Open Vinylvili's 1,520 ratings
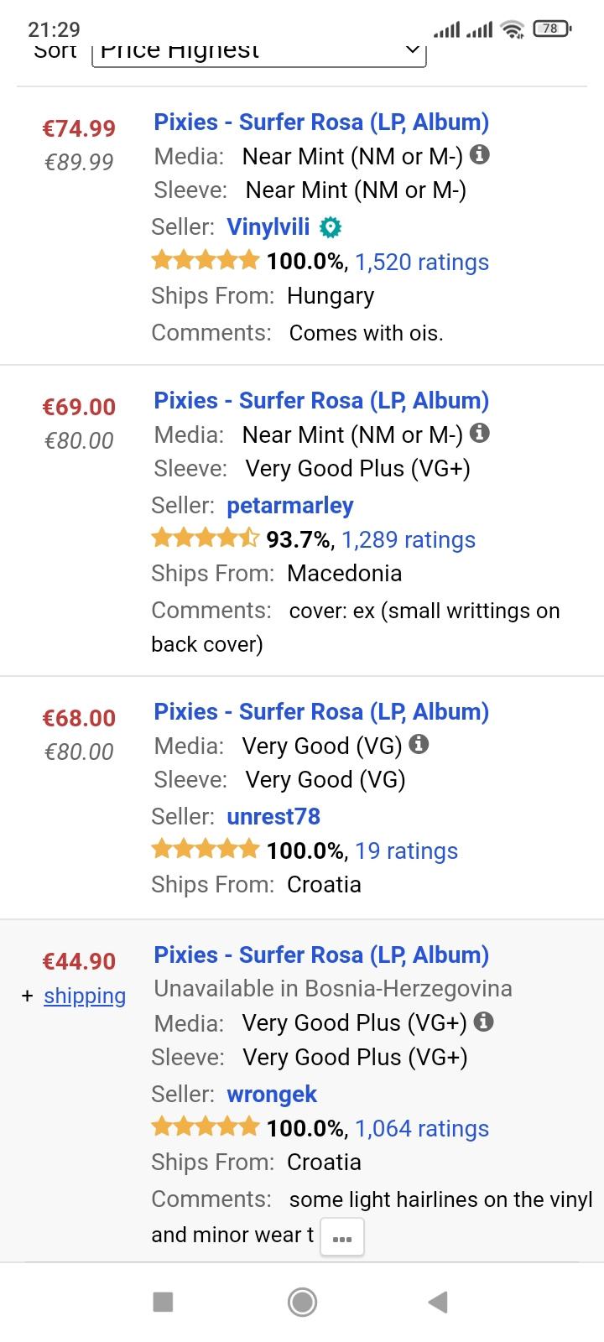Image resolution: width=604 pixels, height=1342 pixels. [x=422, y=262]
